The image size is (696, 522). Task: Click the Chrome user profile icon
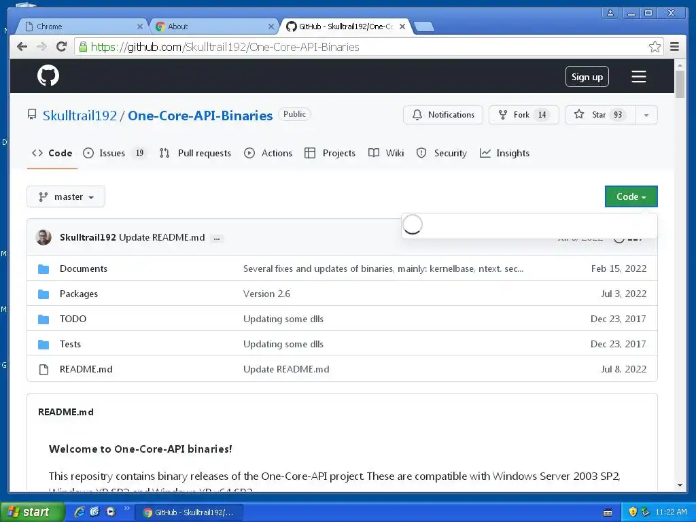tap(610, 13)
